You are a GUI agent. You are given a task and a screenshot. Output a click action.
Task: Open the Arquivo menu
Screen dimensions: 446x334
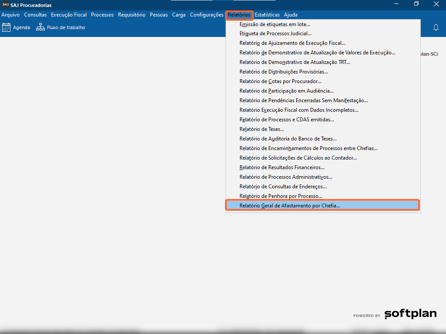[10, 15]
